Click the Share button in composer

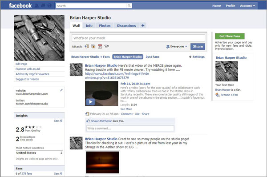(x=198, y=46)
